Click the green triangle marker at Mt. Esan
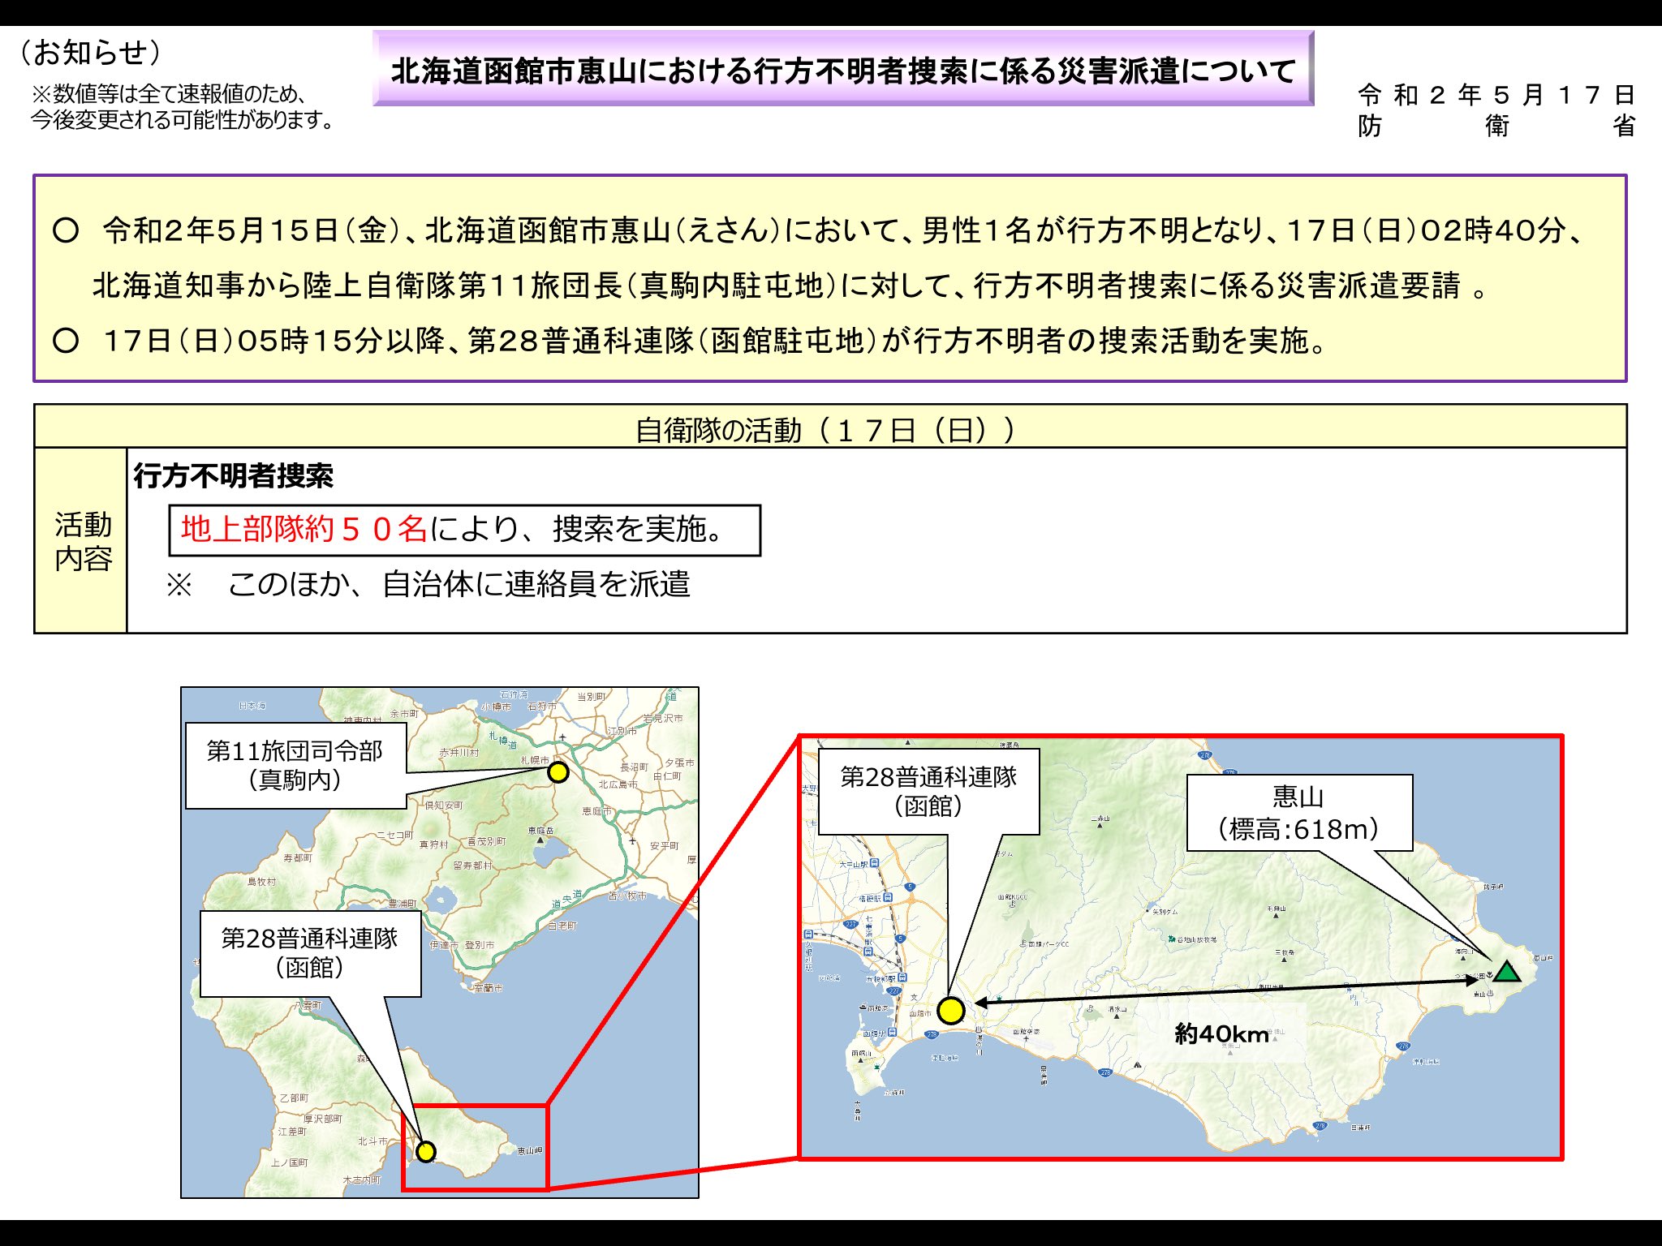1662x1246 pixels. pos(1506,972)
